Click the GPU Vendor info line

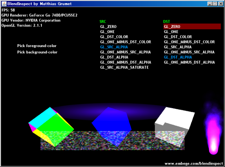click(x=31, y=20)
